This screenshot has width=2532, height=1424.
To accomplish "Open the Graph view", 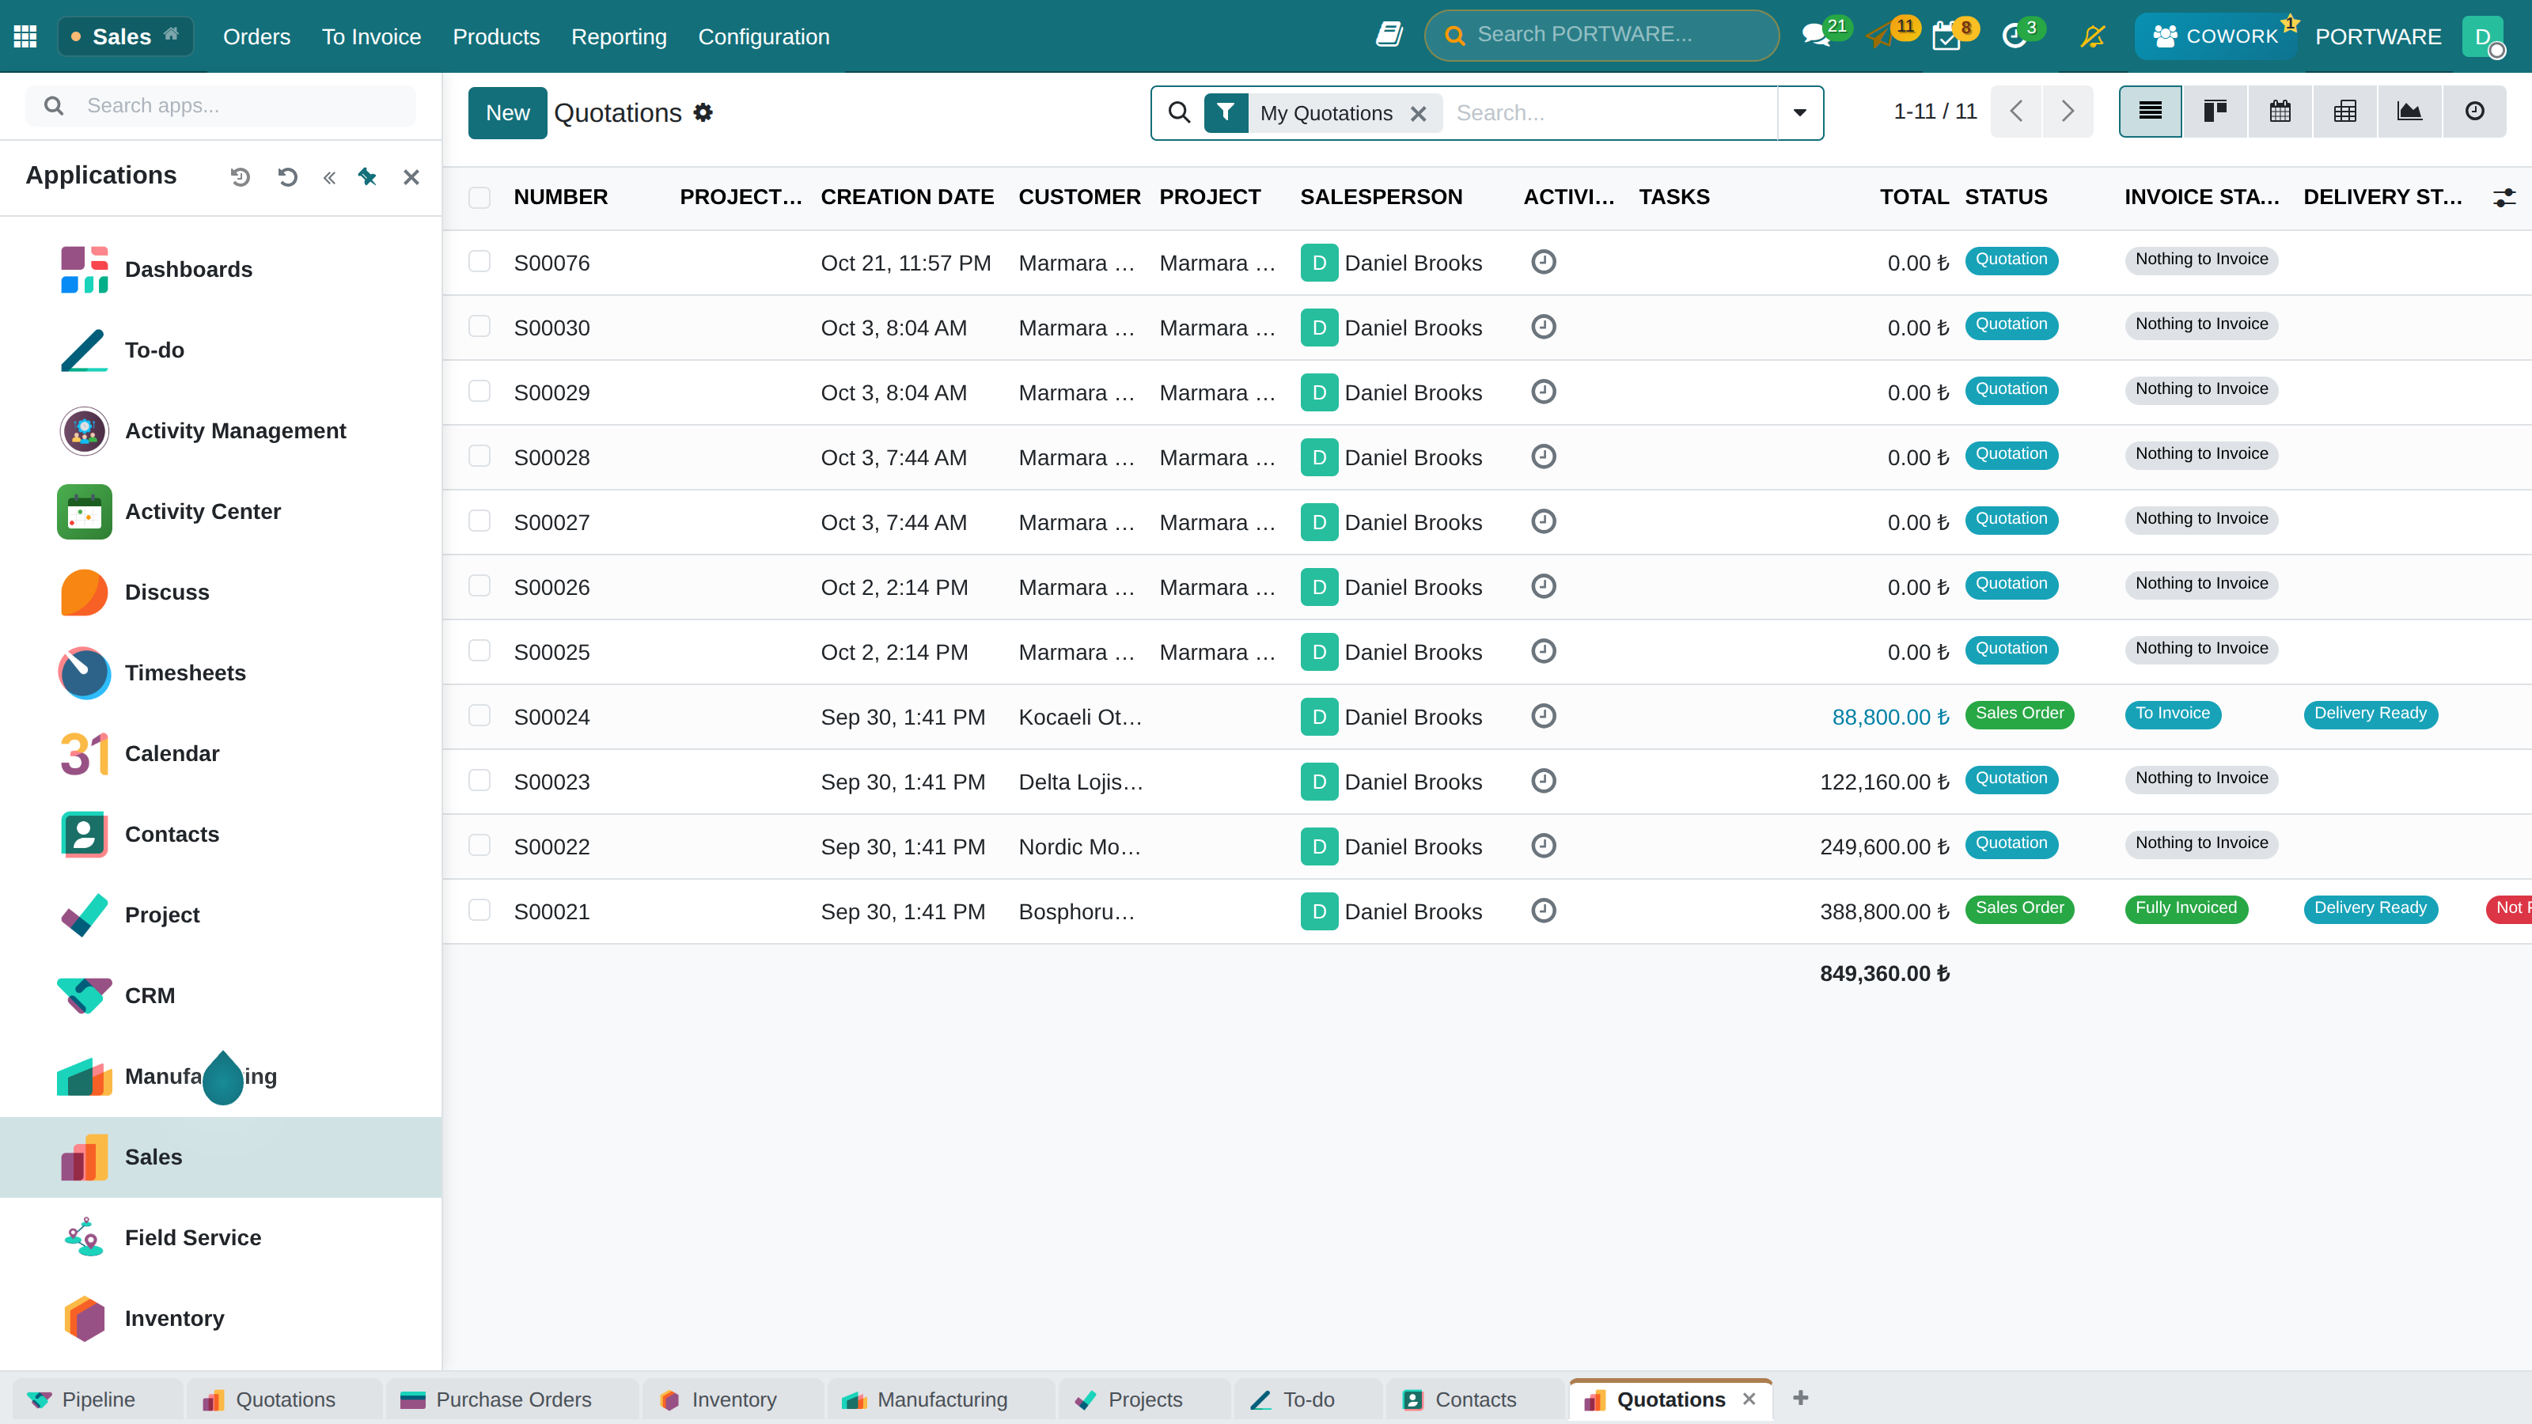I will (x=2409, y=112).
